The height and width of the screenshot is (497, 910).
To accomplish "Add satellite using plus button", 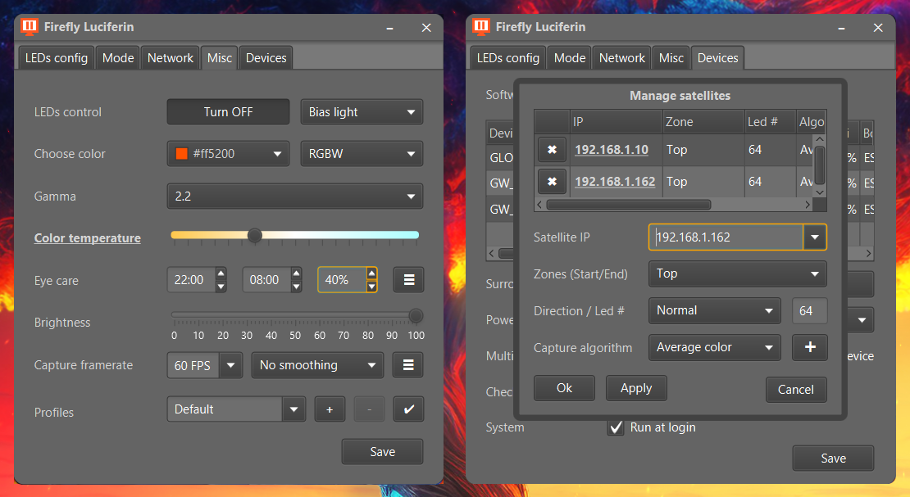I will tap(810, 347).
